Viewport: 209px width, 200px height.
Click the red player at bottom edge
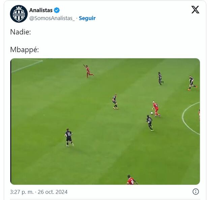(x=132, y=180)
